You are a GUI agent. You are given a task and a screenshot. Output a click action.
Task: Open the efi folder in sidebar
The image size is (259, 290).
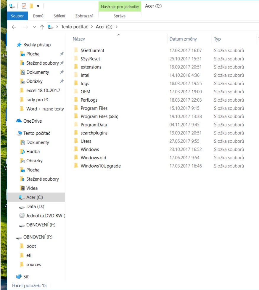click(29, 255)
